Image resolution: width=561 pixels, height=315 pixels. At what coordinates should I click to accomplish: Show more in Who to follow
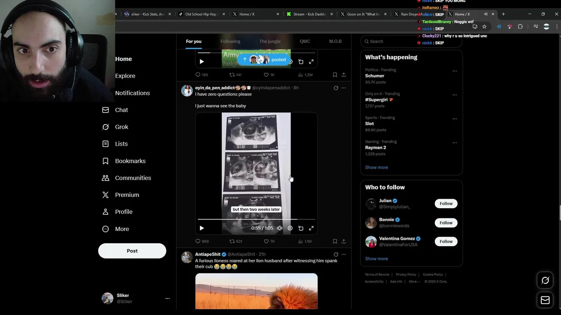(x=376, y=259)
